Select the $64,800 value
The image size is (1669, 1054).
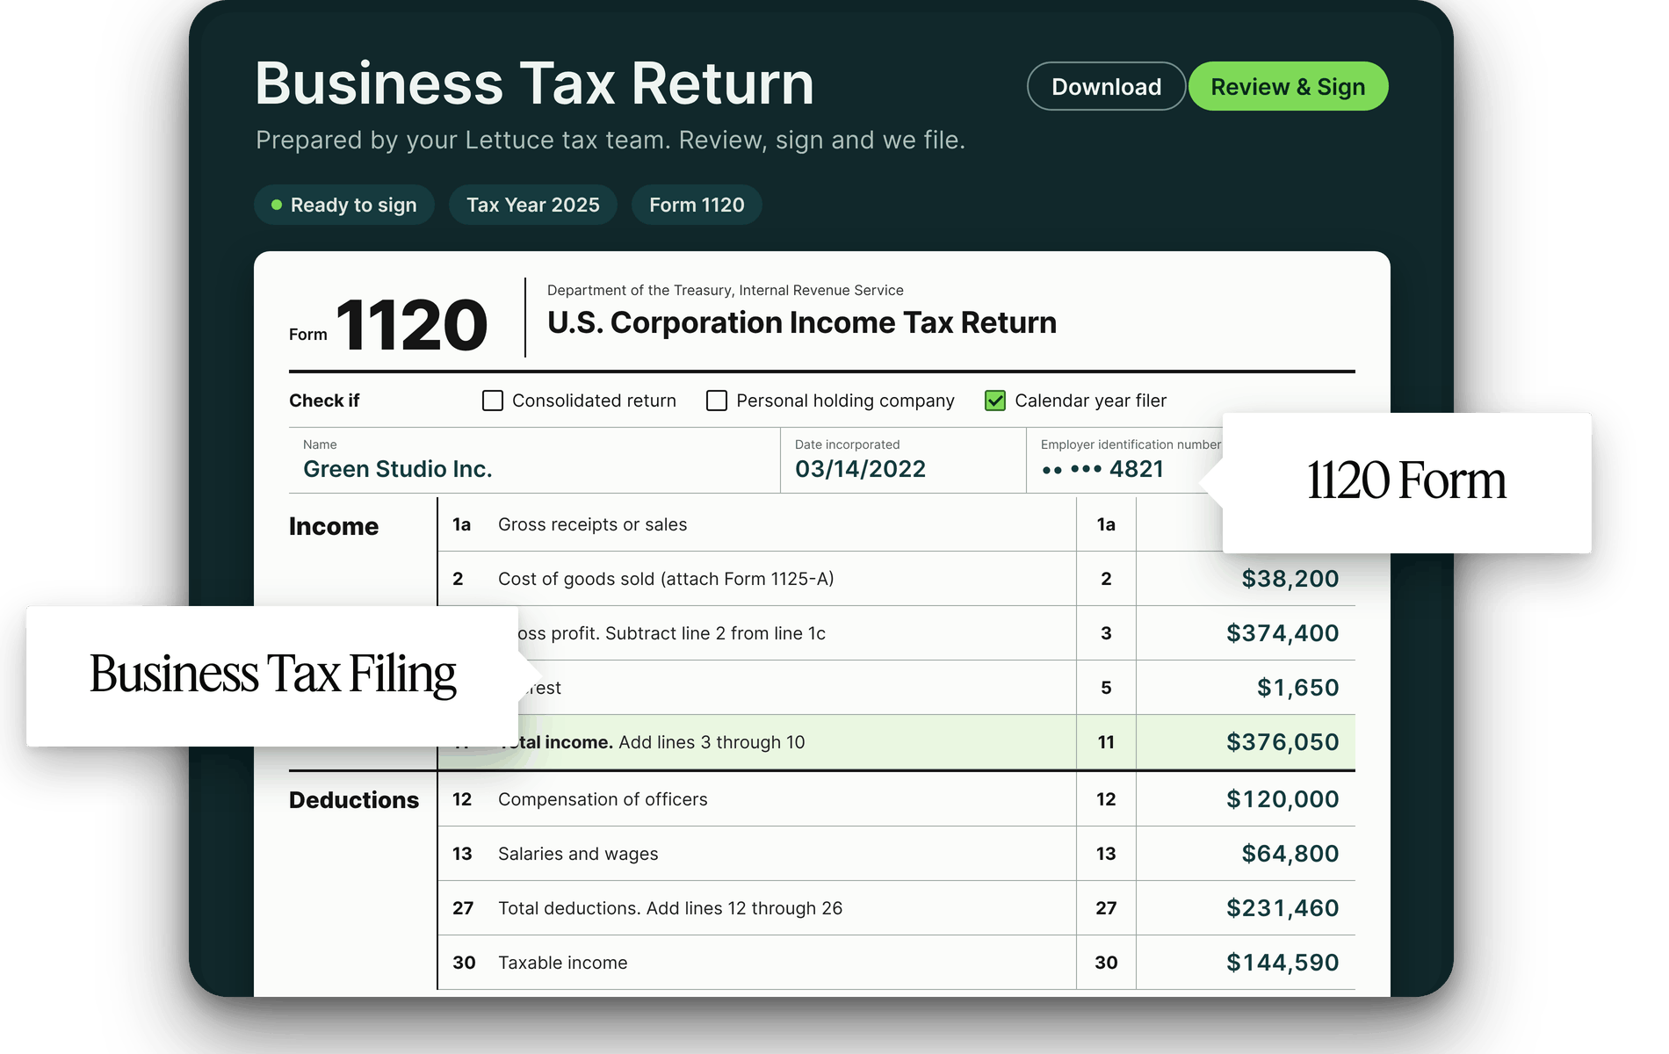[x=1290, y=854]
